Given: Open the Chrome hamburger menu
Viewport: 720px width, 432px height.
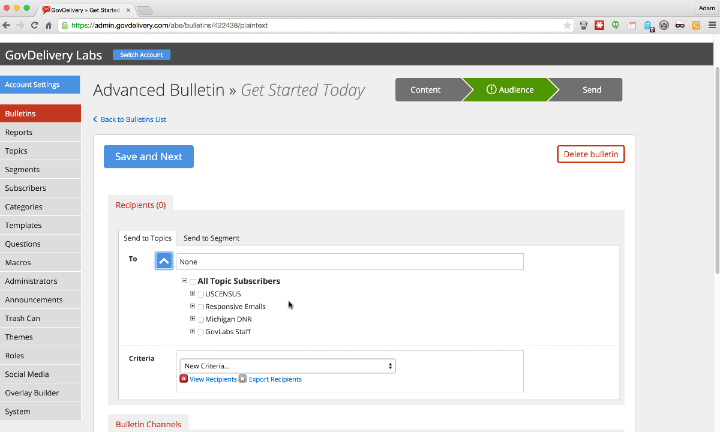Looking at the screenshot, I should click(711, 25).
